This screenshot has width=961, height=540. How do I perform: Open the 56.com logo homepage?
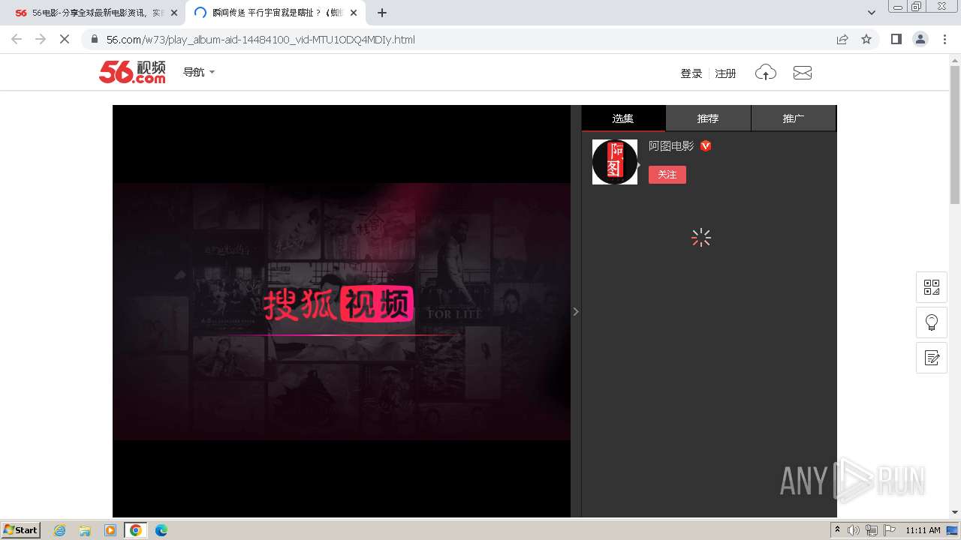[x=132, y=72]
